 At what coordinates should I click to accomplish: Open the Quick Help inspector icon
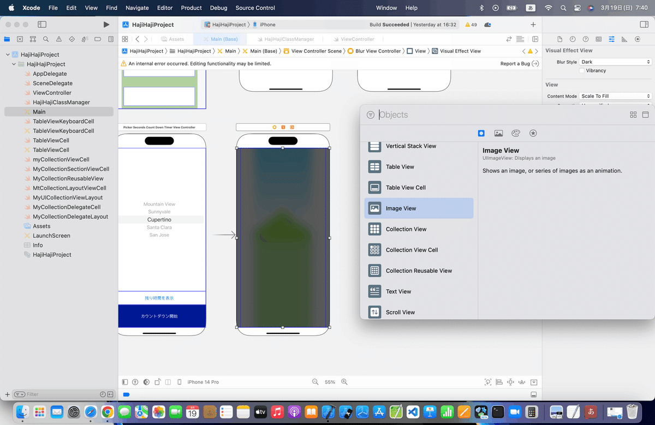(x=586, y=39)
